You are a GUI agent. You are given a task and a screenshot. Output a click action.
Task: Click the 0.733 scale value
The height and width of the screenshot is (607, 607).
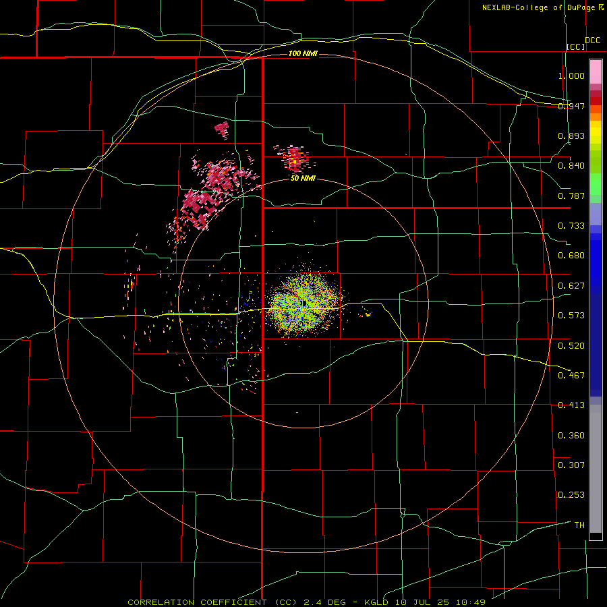click(x=571, y=226)
